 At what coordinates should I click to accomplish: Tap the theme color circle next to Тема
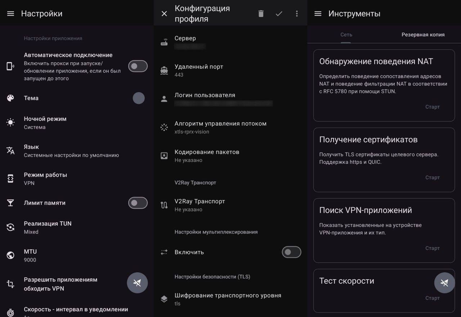139,98
